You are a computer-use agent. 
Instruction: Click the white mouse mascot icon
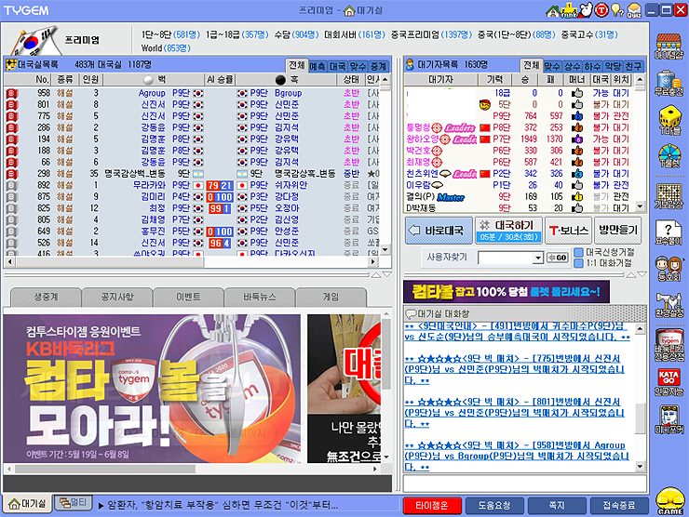coord(586,9)
